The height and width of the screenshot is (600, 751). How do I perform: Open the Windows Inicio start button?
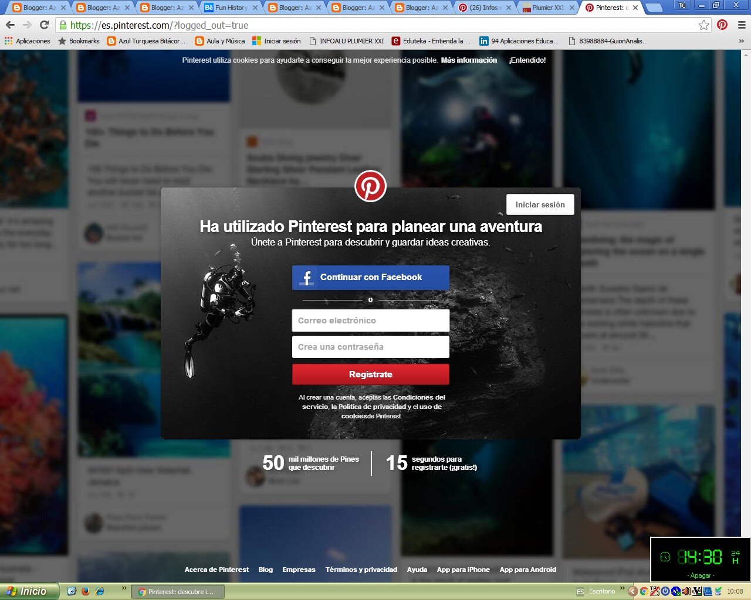28,591
